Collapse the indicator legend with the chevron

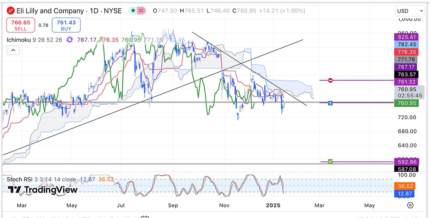pos(13,50)
